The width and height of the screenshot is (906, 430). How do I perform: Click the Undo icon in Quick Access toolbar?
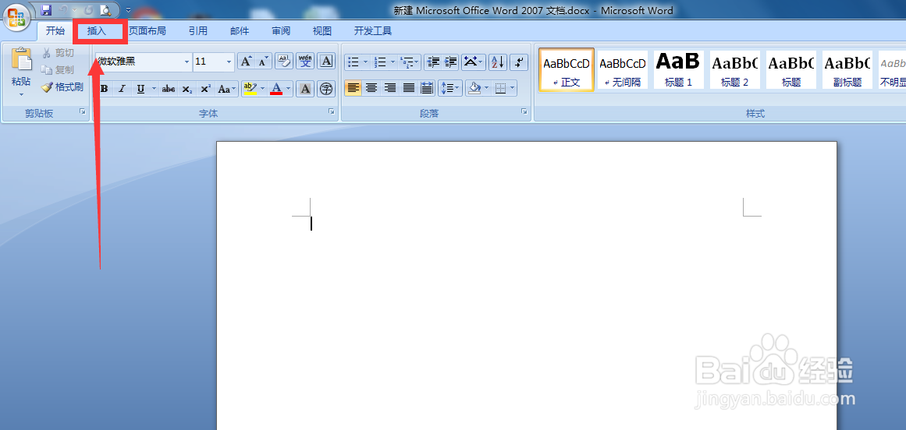pyautogui.click(x=63, y=10)
